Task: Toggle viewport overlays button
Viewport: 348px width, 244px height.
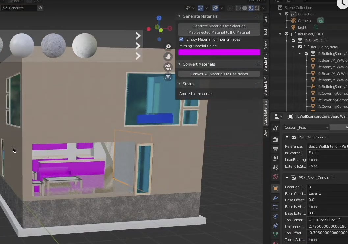Action: pyautogui.click(x=215, y=8)
